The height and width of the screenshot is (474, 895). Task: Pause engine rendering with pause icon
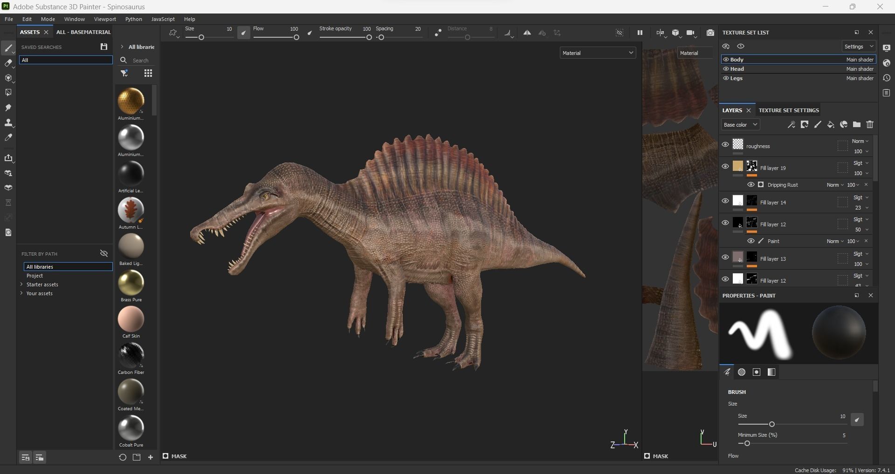[x=640, y=33]
